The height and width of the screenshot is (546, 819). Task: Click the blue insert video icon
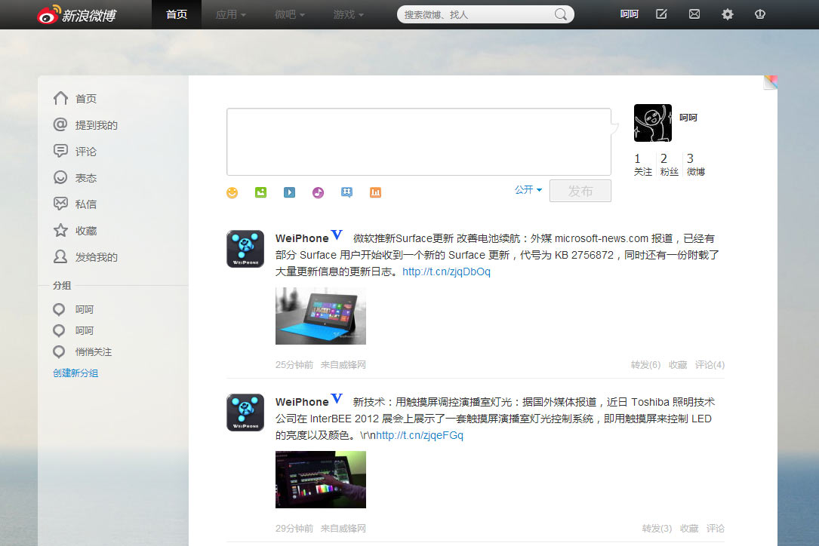tap(289, 192)
